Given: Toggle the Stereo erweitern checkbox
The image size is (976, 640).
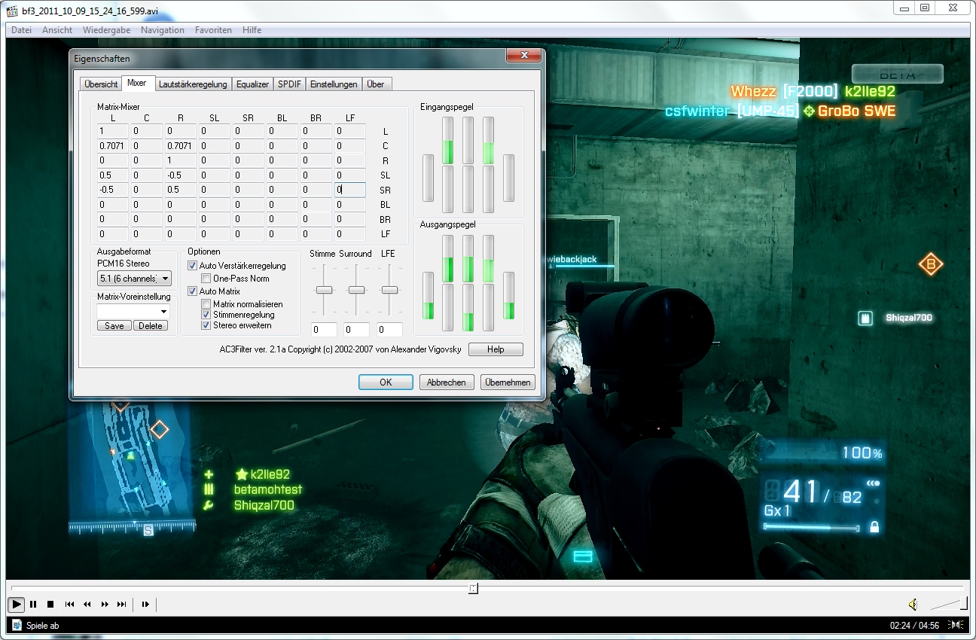Looking at the screenshot, I should tap(206, 325).
